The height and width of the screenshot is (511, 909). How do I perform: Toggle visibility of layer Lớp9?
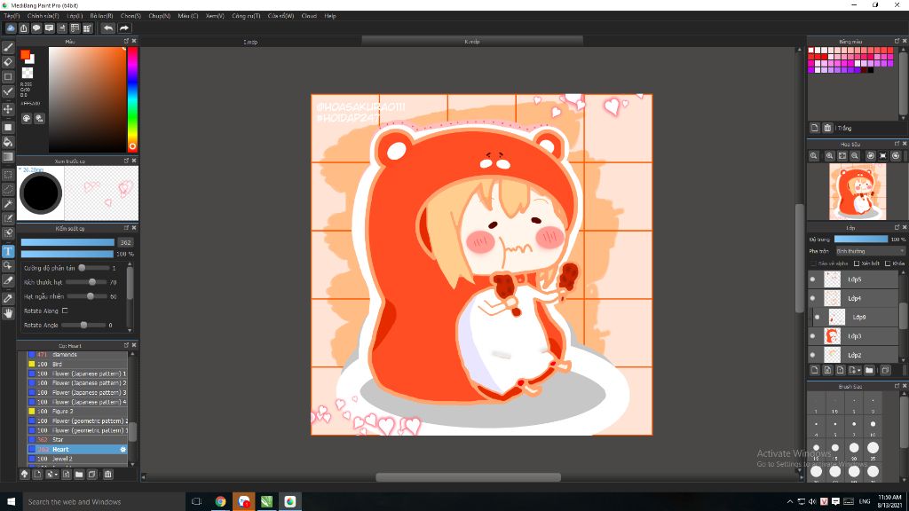click(818, 317)
